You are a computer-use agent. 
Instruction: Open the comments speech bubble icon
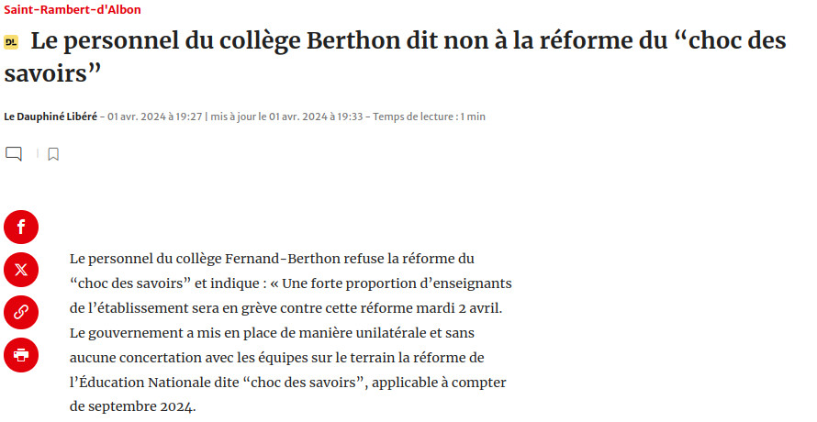(14, 153)
